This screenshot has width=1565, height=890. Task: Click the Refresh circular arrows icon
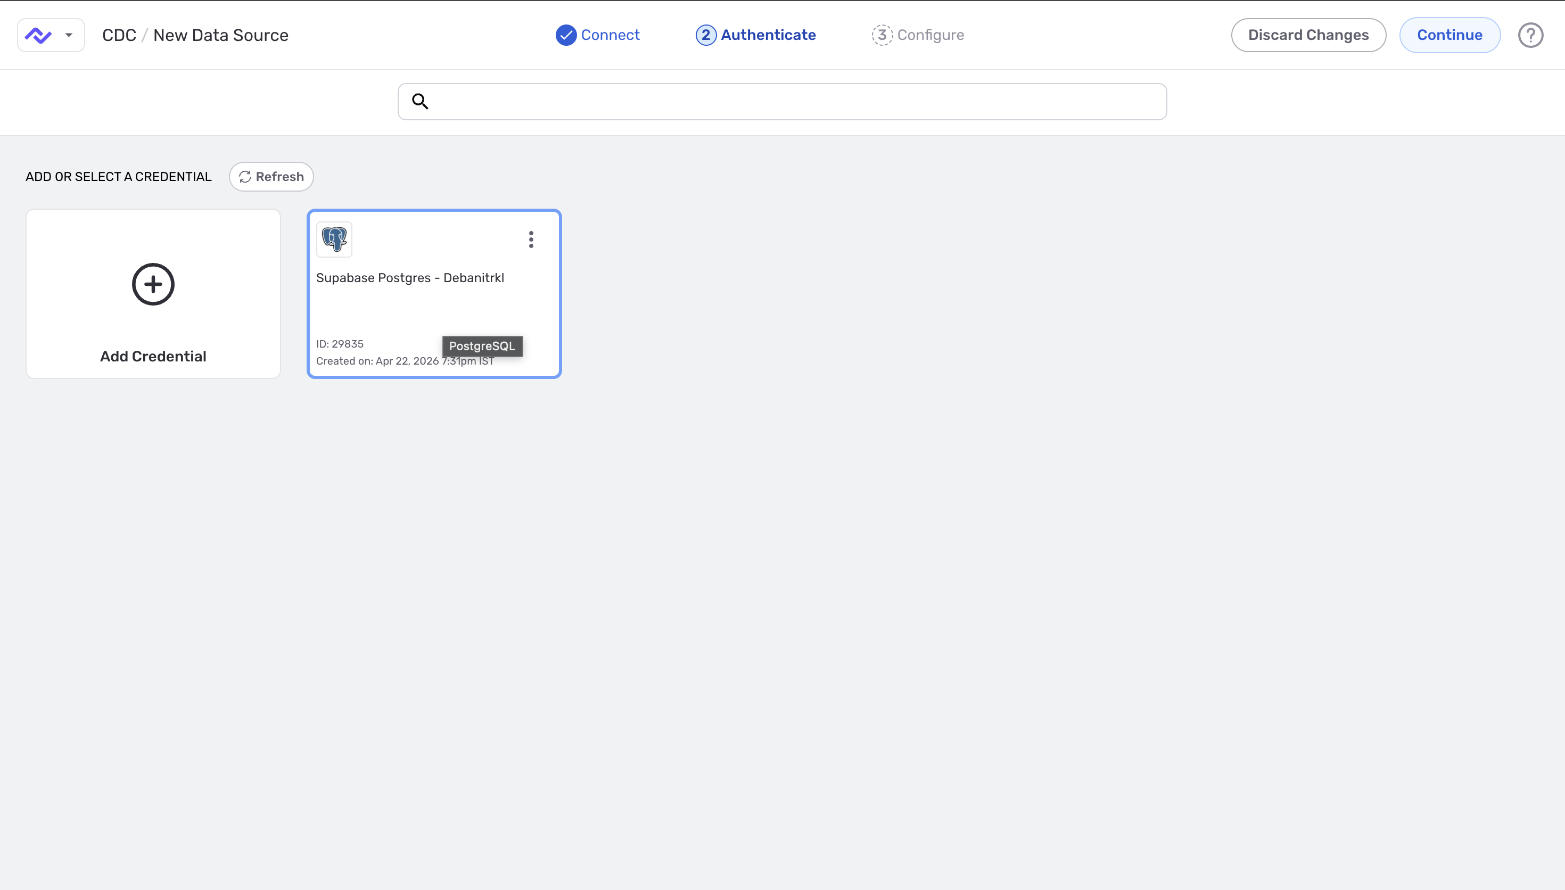245,177
